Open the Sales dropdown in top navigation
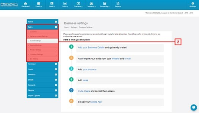 click(x=65, y=5)
